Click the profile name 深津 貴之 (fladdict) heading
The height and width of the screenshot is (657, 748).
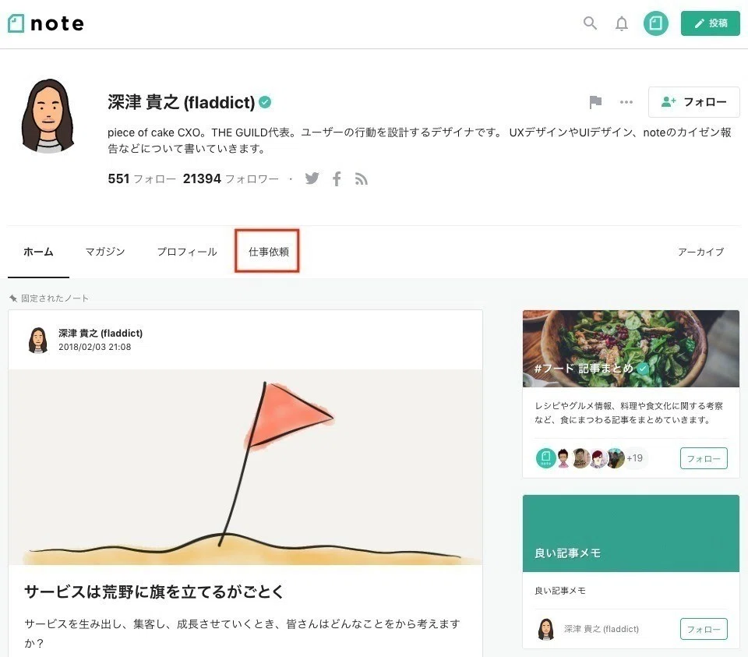pos(182,102)
